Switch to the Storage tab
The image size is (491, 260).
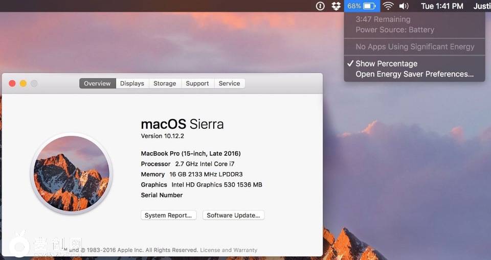pyautogui.click(x=165, y=83)
